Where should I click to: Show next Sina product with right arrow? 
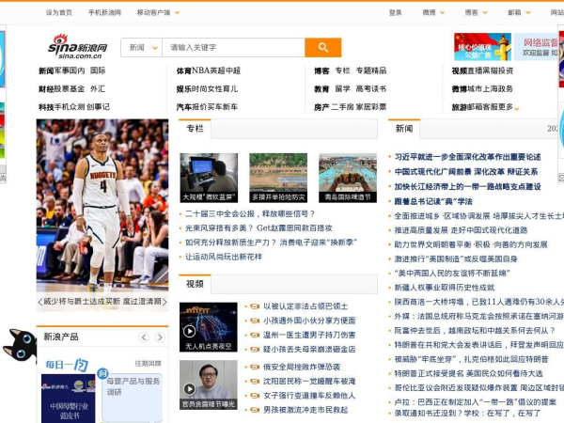160,337
